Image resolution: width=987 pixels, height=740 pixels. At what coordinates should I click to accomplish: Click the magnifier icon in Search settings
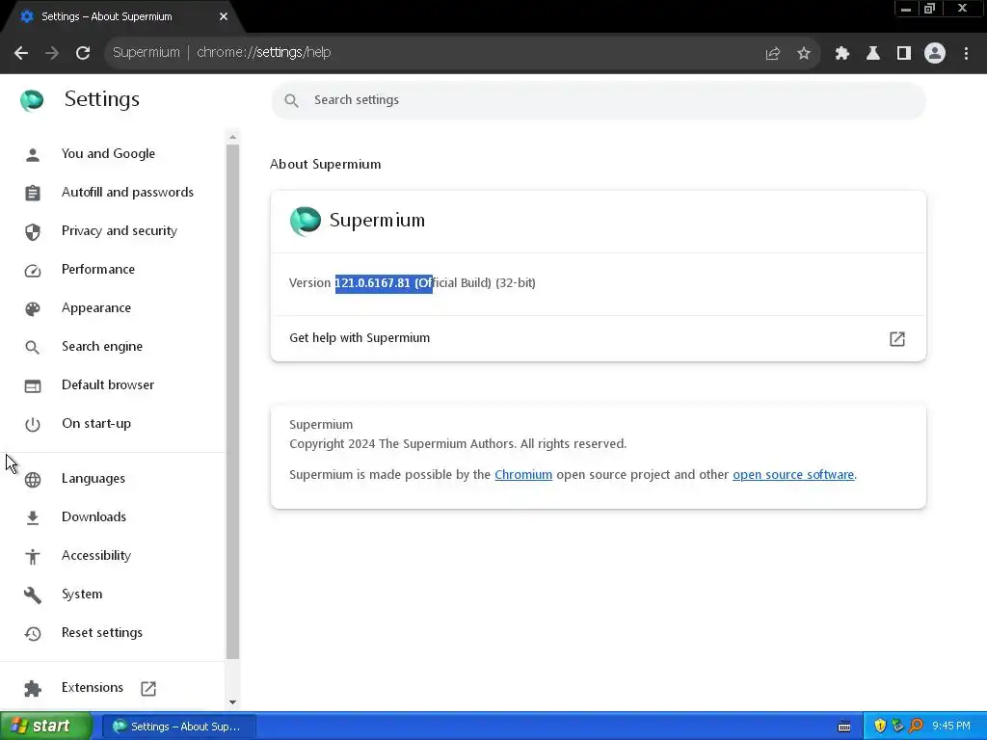(291, 100)
